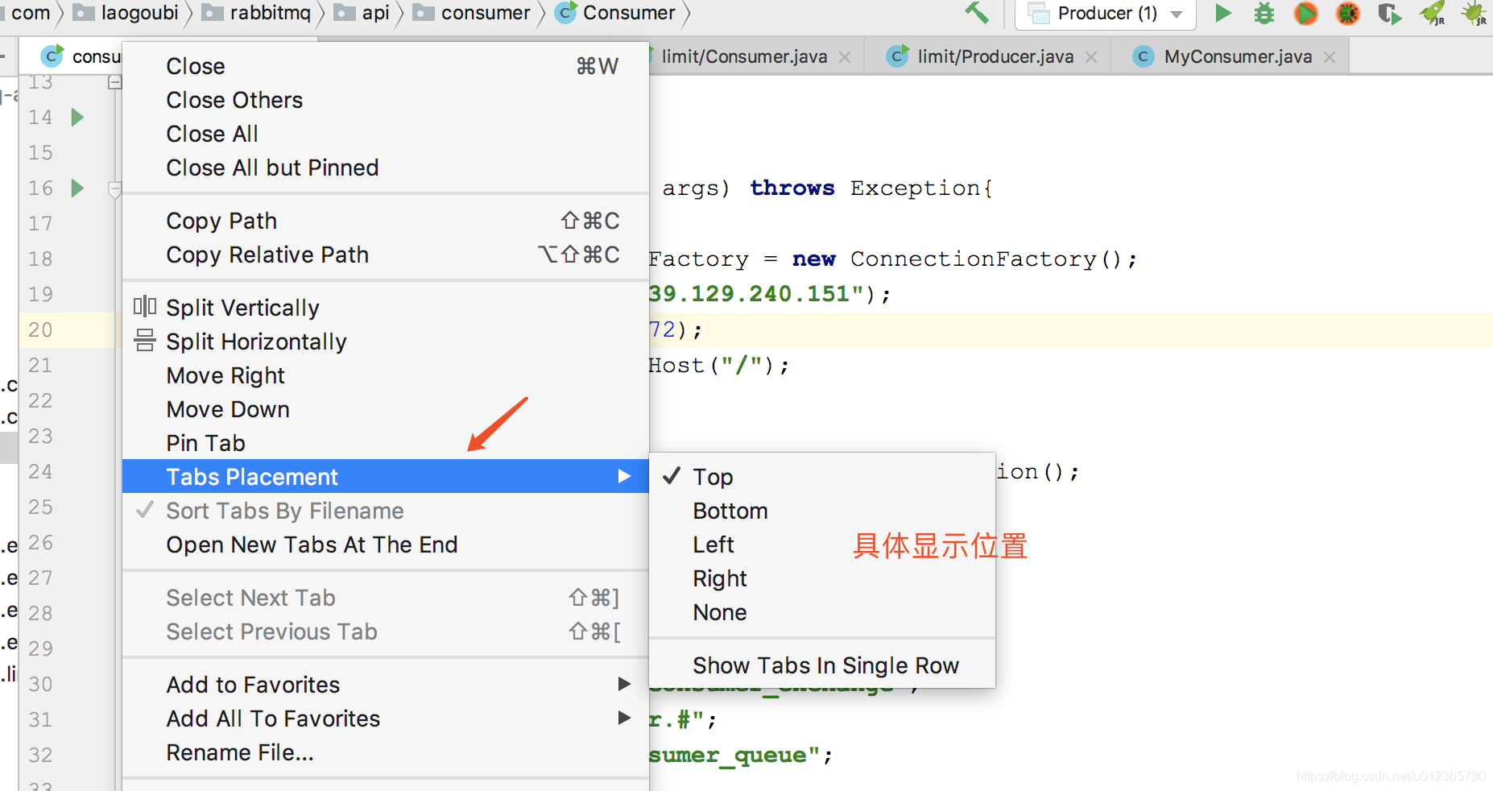Click the run gutter arrow on line 14

[77, 118]
